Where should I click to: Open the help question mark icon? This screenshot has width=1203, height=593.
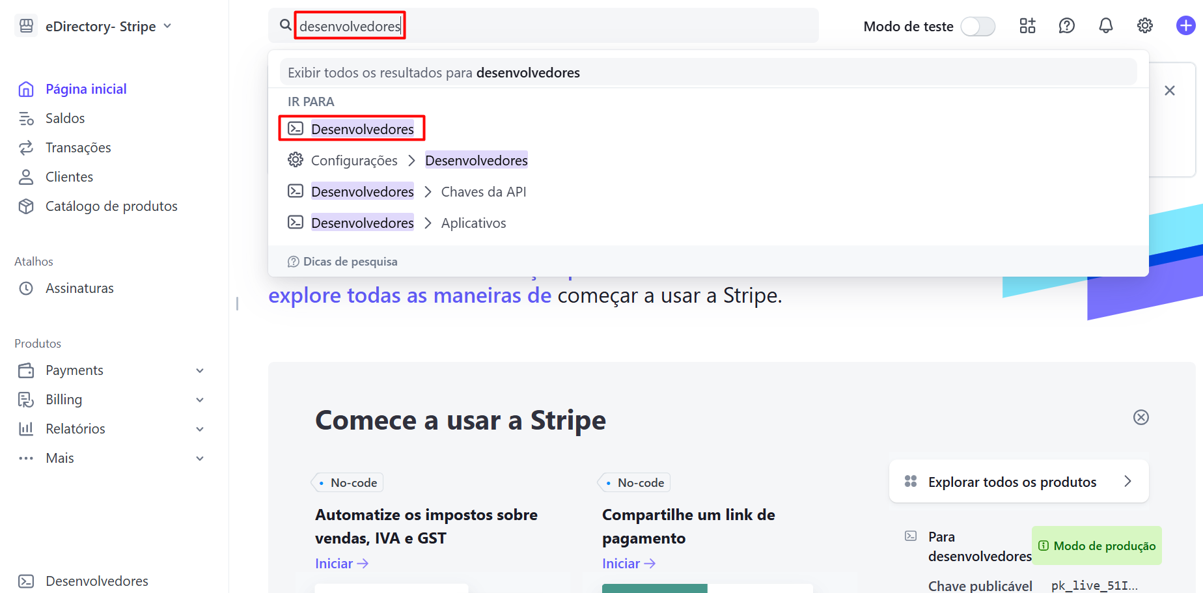coord(1066,25)
